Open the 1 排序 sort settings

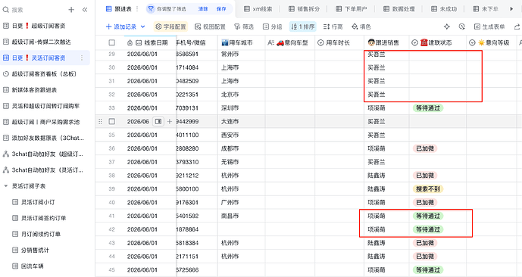click(x=302, y=26)
